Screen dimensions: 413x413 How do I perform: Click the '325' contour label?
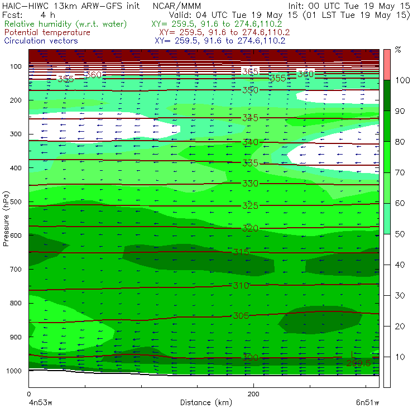250,206
